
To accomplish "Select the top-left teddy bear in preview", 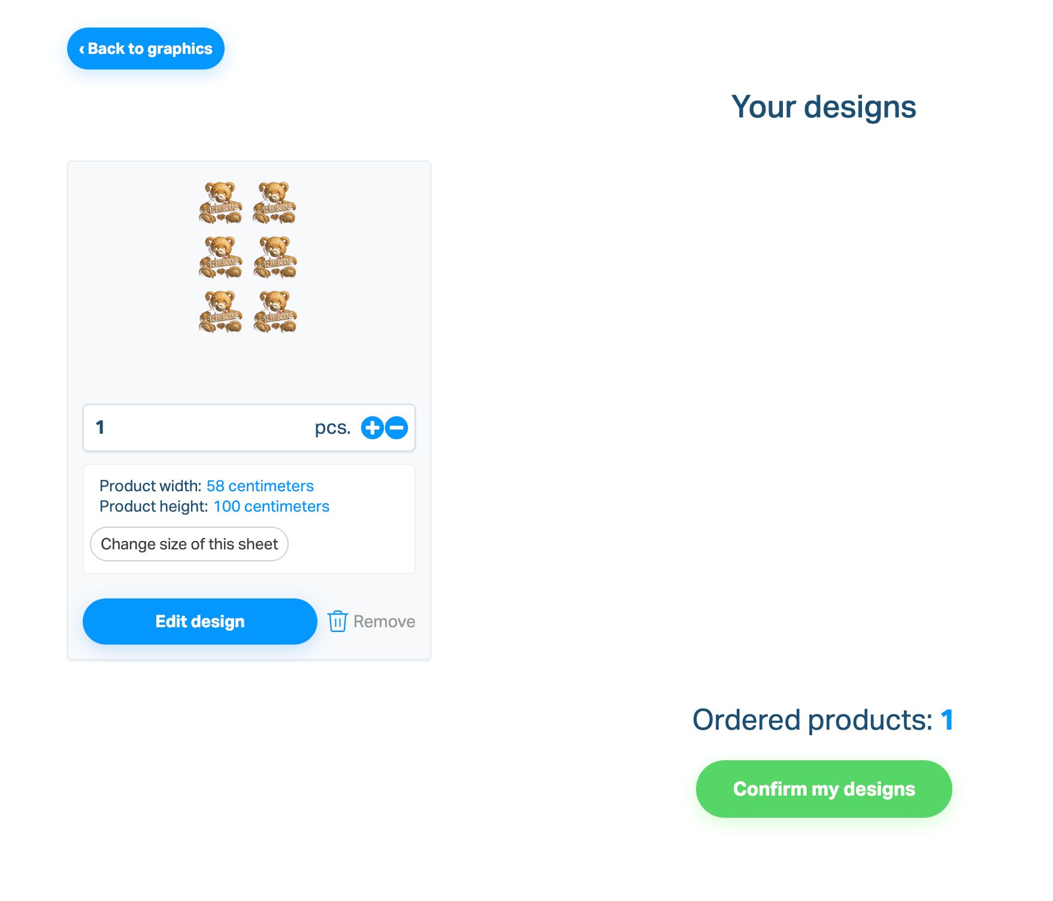I will [220, 202].
